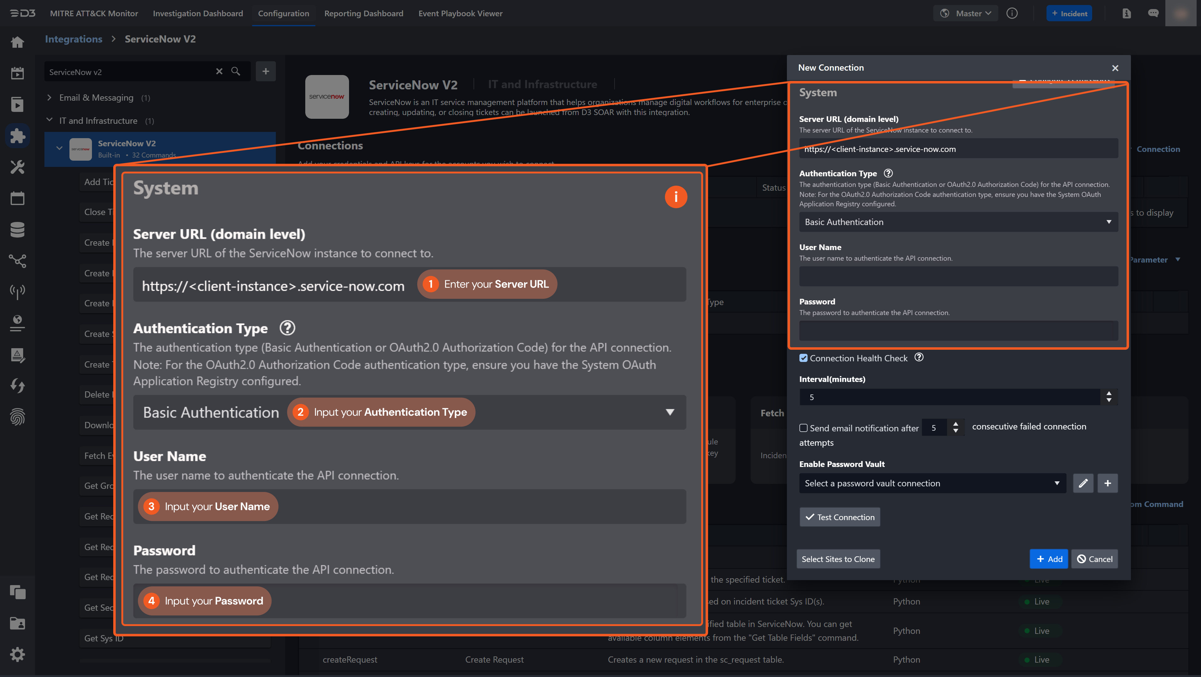Open the integrations puzzle-piece icon
Viewport: 1201px width, 677px height.
click(x=17, y=136)
